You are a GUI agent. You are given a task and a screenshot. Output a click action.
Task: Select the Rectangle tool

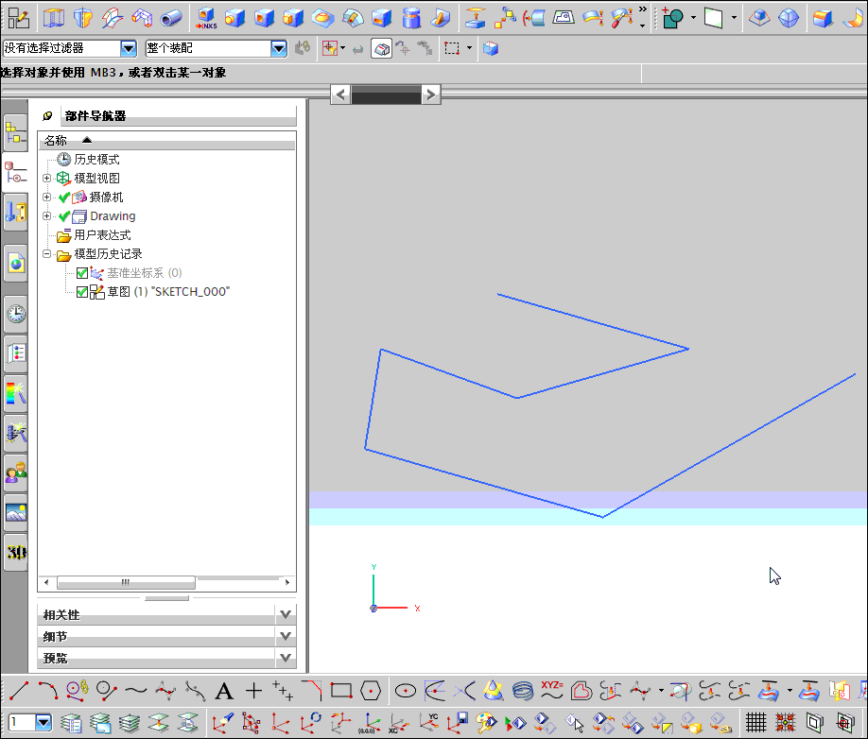coord(341,691)
